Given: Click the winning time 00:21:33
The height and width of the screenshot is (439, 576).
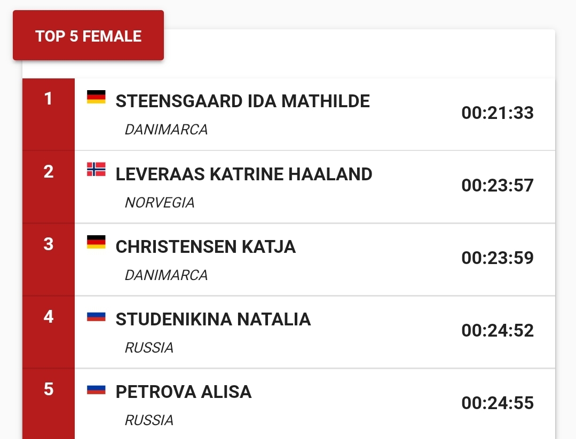Looking at the screenshot, I should point(498,113).
